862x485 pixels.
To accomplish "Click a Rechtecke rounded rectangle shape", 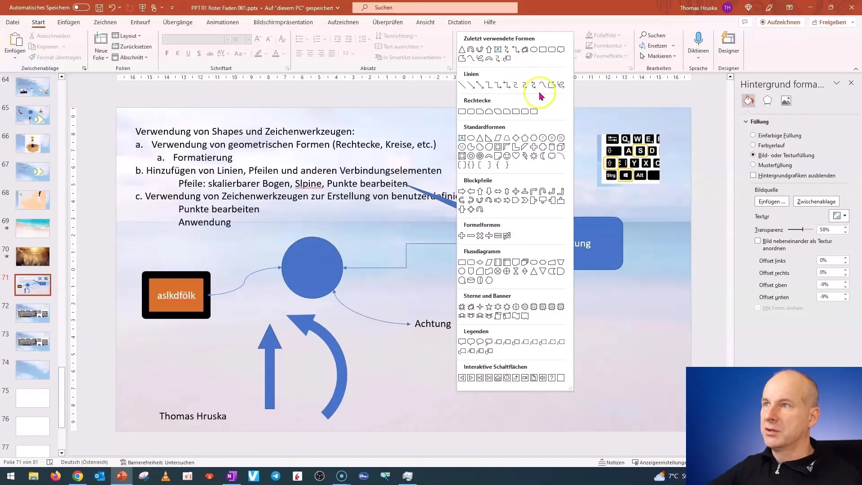I will point(471,111).
